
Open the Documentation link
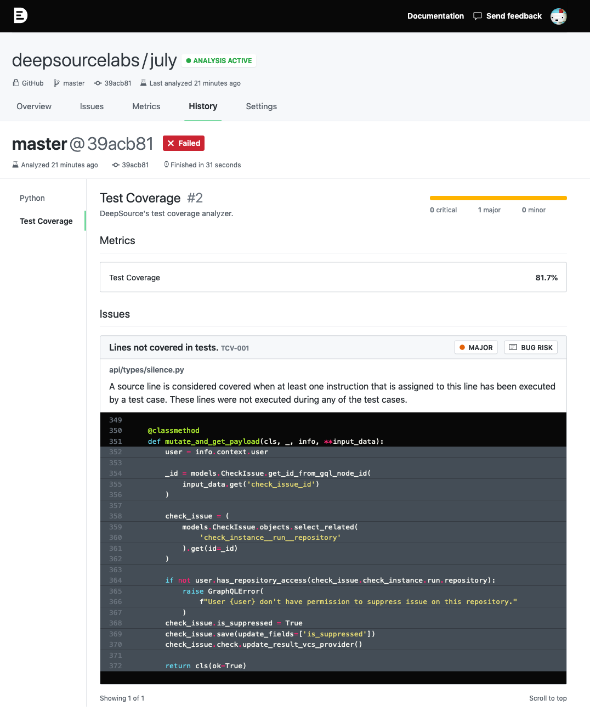(x=435, y=16)
